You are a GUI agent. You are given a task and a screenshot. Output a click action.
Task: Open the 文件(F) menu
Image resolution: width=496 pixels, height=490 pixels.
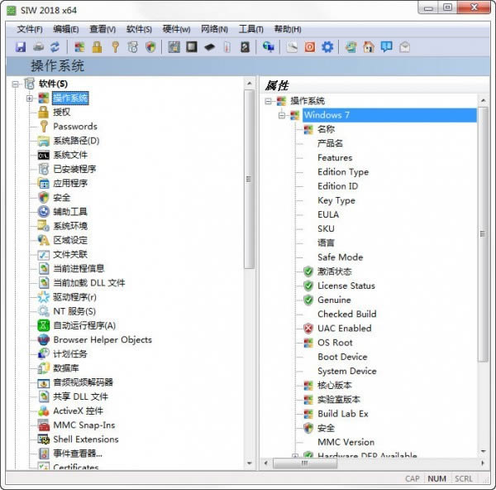(30, 30)
